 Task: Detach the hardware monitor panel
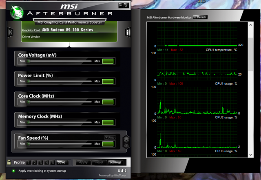(200, 17)
